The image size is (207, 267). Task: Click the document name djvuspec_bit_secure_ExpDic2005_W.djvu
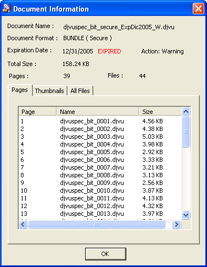coord(119,27)
